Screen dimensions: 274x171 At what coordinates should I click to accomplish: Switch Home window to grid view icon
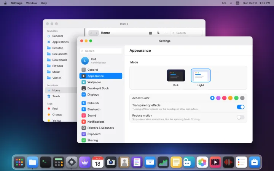pyautogui.click(x=150, y=33)
